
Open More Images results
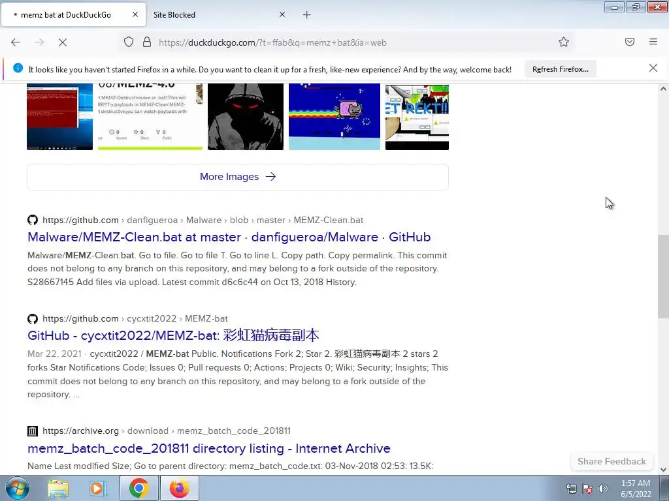(238, 177)
